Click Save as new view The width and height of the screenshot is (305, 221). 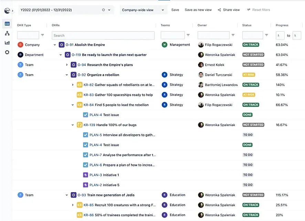(x=198, y=10)
